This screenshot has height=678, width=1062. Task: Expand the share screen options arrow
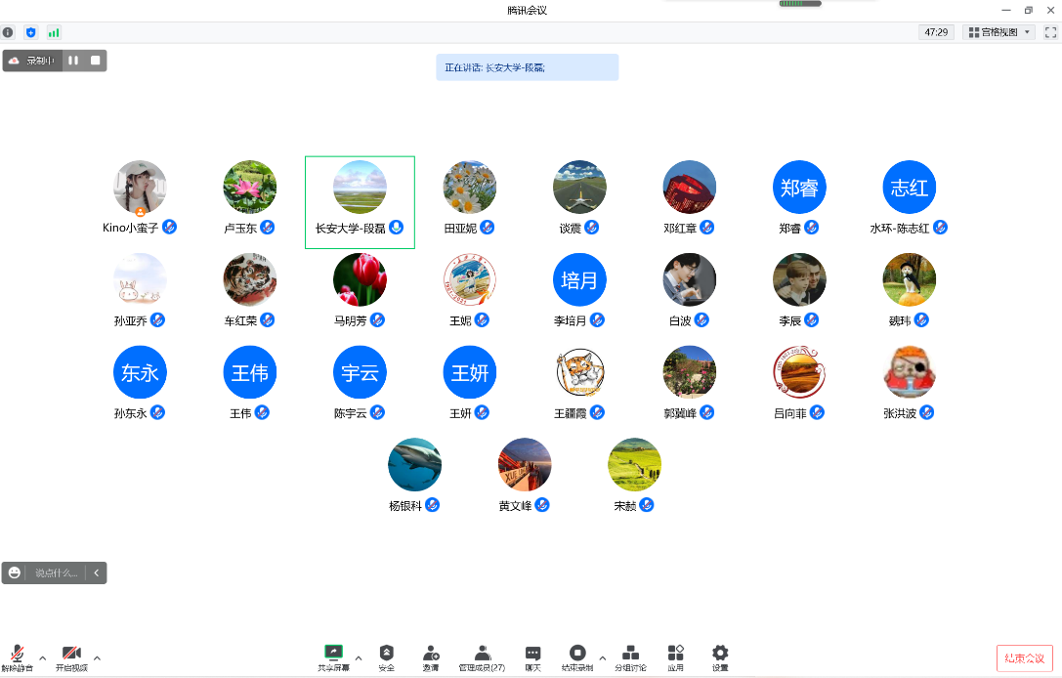[359, 657]
